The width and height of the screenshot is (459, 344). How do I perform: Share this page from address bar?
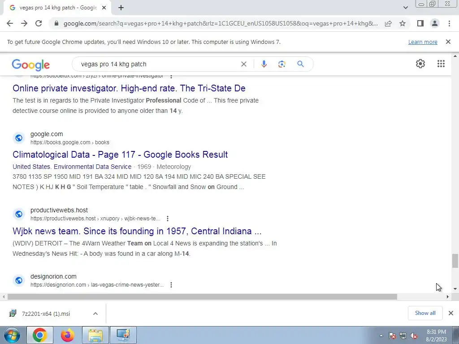[388, 23]
